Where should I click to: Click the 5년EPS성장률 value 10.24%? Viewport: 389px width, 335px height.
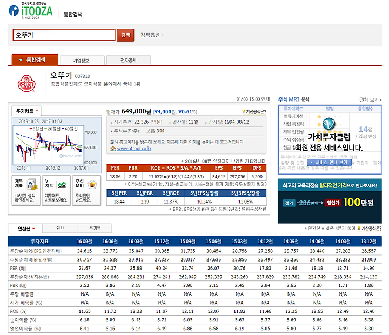click(x=204, y=202)
